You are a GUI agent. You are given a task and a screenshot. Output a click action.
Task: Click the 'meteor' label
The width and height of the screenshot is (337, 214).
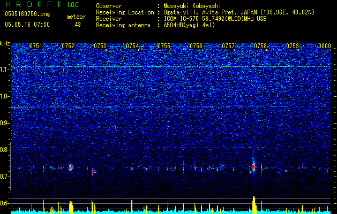(76, 17)
